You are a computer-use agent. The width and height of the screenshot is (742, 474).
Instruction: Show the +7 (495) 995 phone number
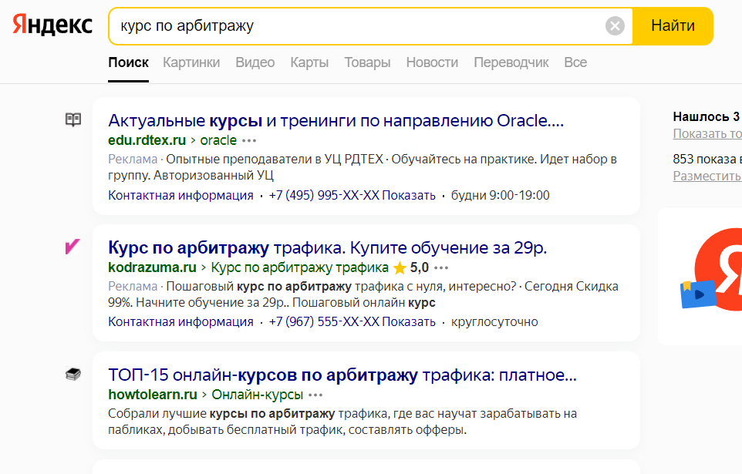(x=352, y=195)
